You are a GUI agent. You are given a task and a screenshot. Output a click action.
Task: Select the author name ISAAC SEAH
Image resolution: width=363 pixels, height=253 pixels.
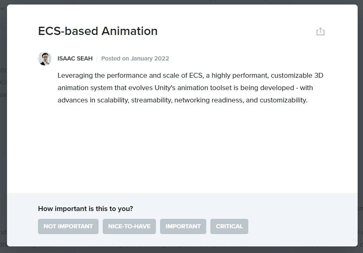pos(75,59)
